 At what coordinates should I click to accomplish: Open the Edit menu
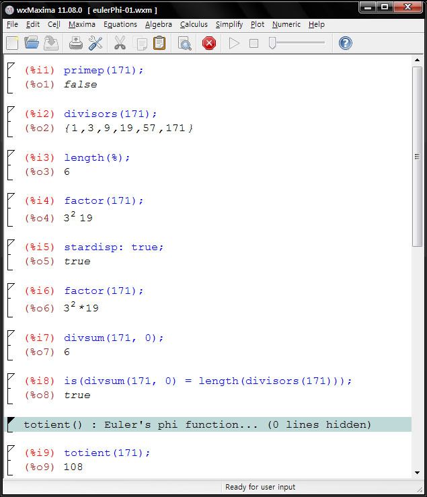click(x=33, y=24)
